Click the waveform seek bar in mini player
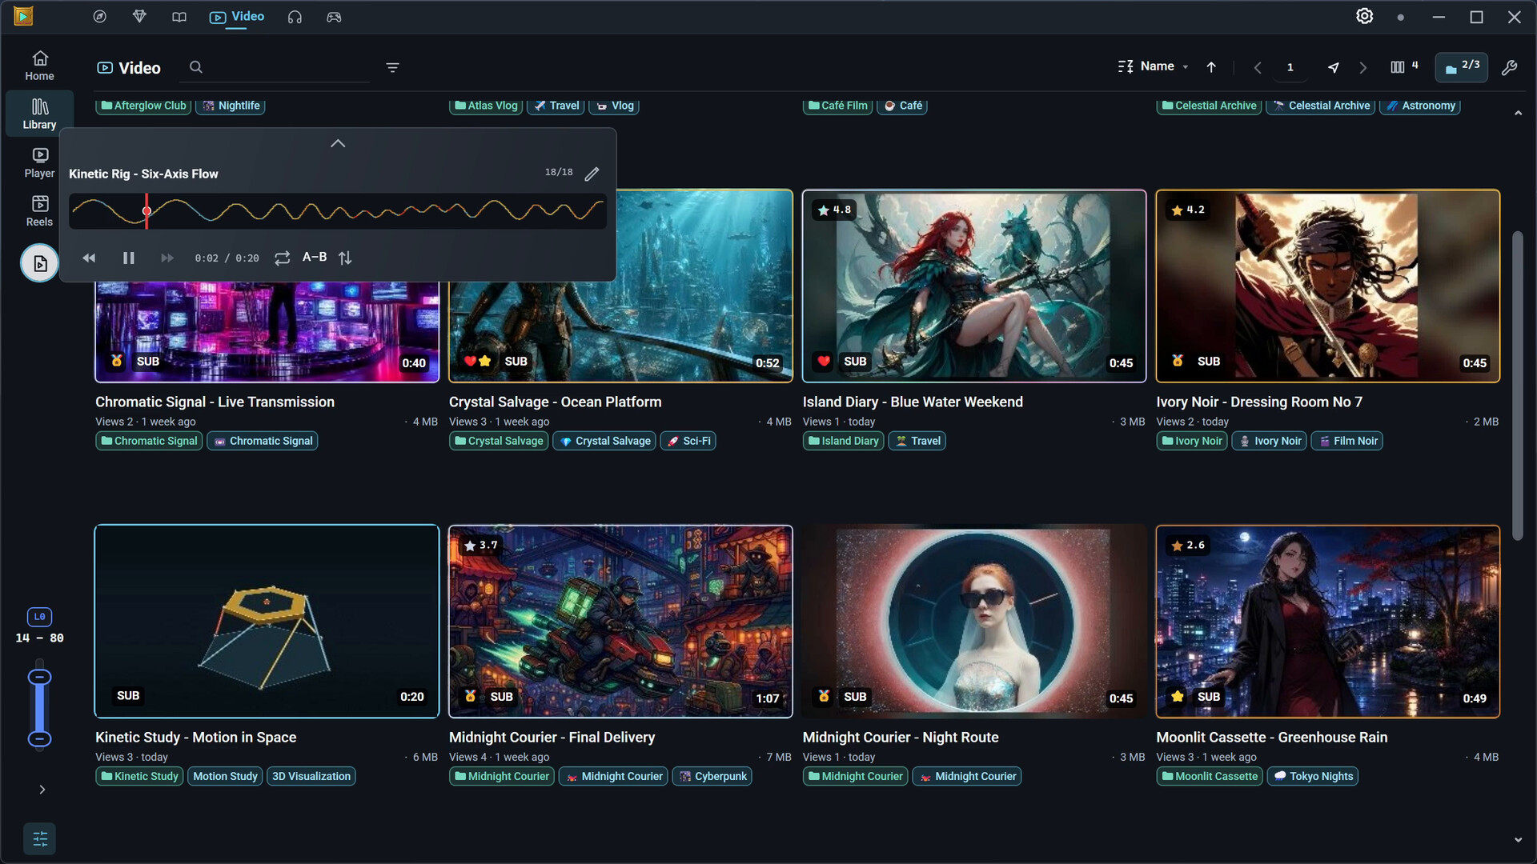The image size is (1537, 864). (x=338, y=211)
